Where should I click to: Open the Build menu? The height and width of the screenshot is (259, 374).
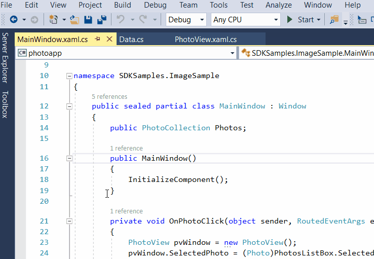123,5
